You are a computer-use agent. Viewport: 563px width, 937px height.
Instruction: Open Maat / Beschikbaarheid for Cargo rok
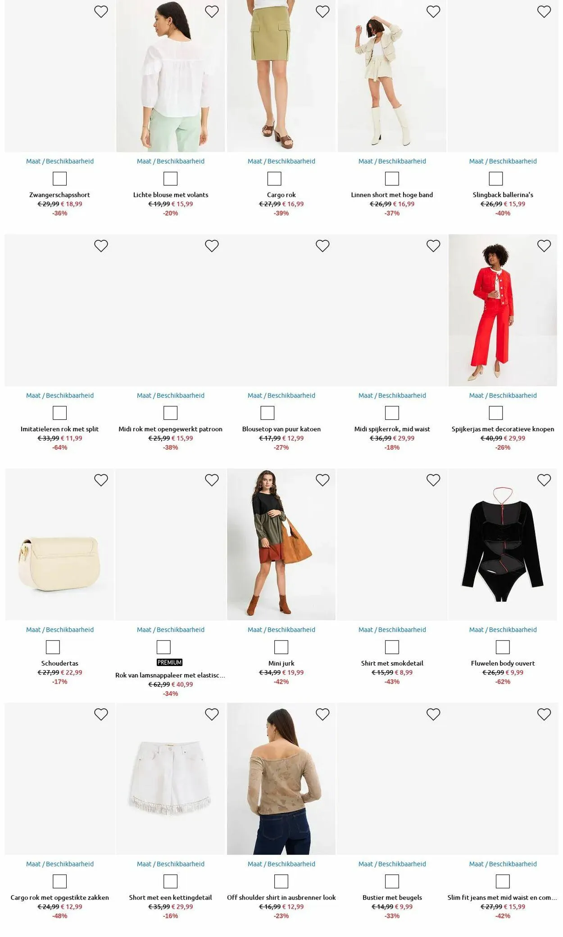(281, 161)
